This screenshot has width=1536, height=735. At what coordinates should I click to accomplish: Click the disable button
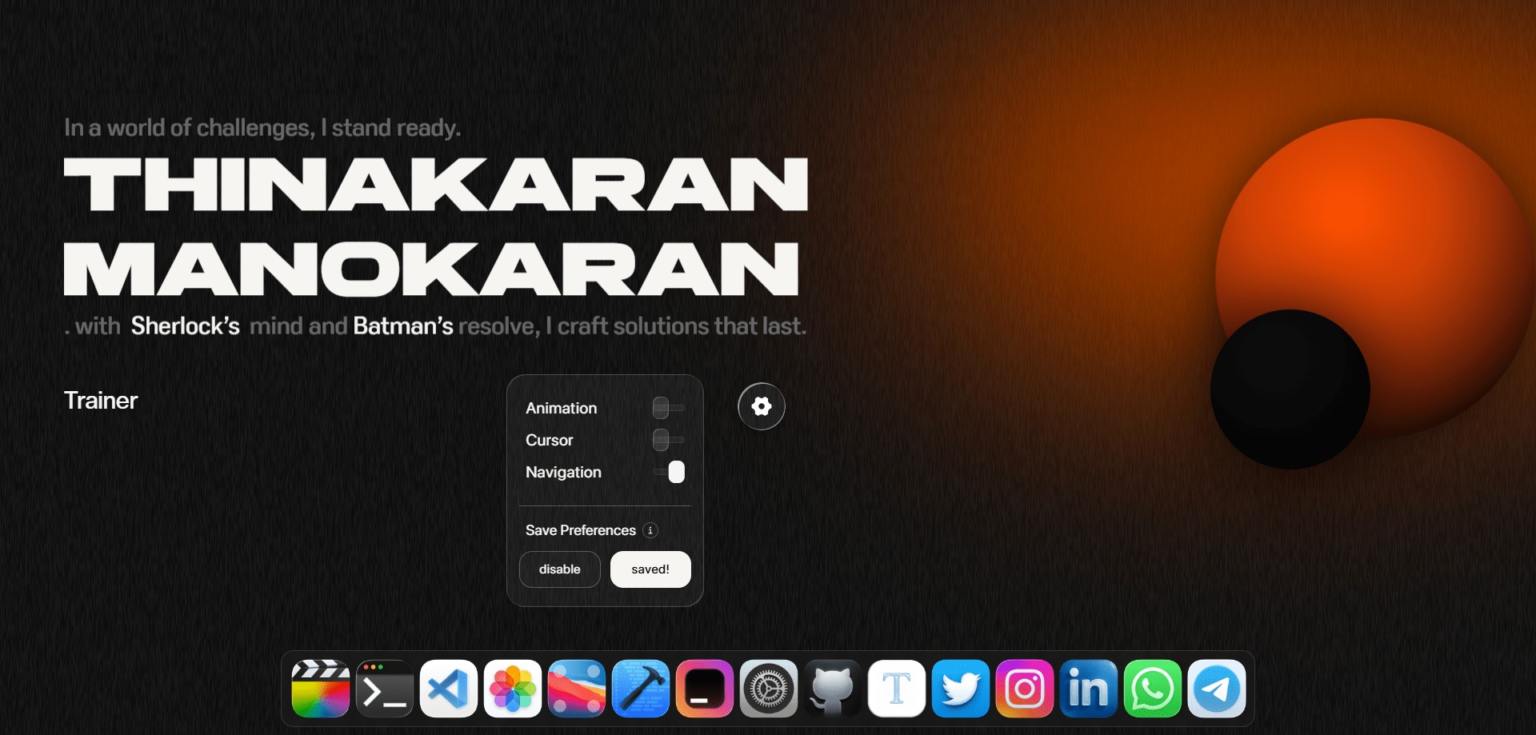(560, 569)
